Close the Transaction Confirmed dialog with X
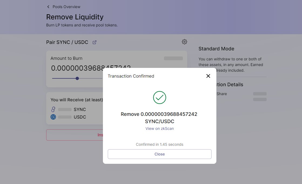The image size is (302, 184). coord(208,76)
